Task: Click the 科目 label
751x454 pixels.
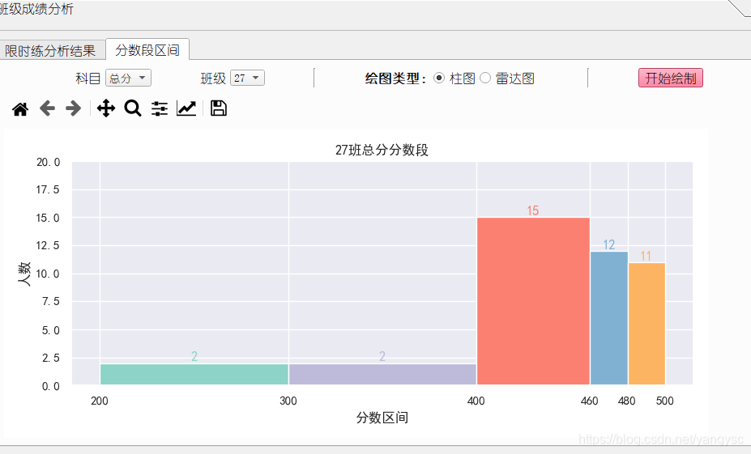Action: point(87,78)
